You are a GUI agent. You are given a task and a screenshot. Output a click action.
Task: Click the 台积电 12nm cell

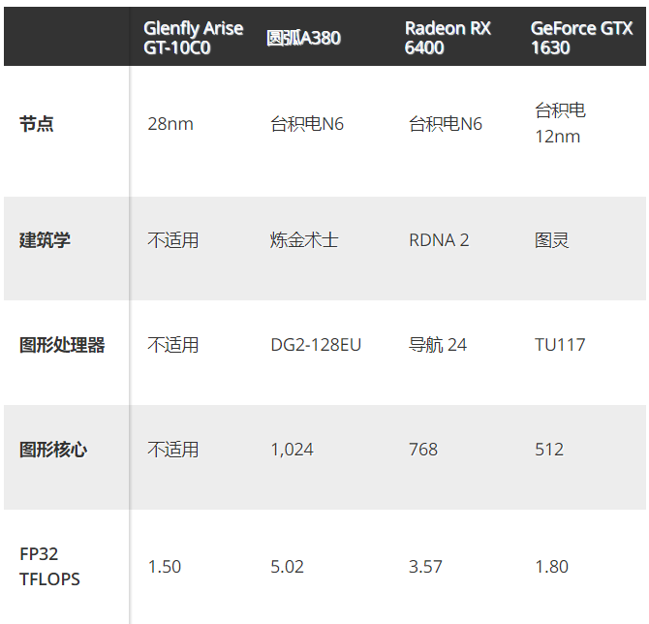pyautogui.click(x=560, y=123)
